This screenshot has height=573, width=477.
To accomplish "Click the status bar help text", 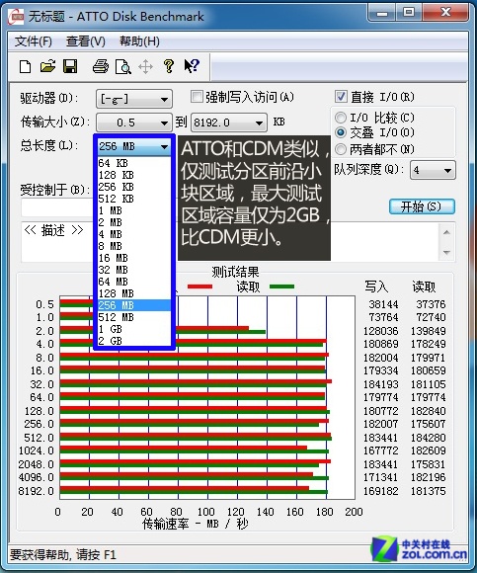I will pos(63,555).
